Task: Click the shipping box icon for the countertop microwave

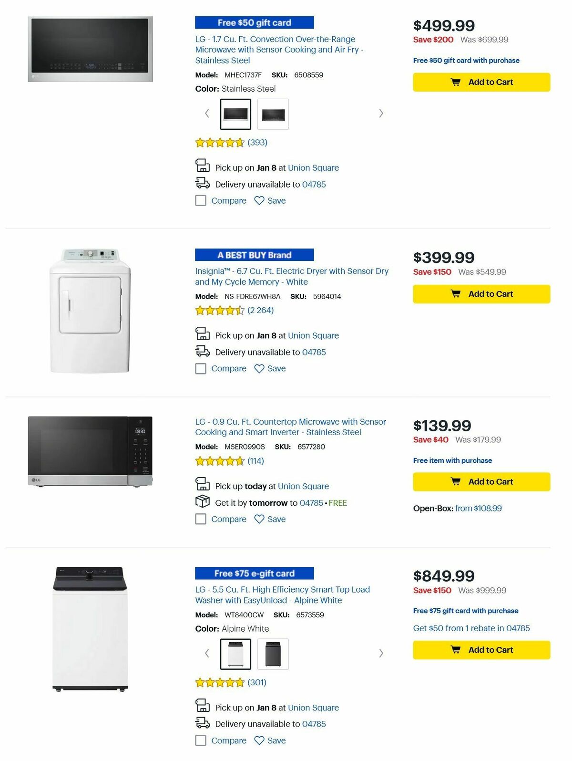Action: click(x=204, y=502)
